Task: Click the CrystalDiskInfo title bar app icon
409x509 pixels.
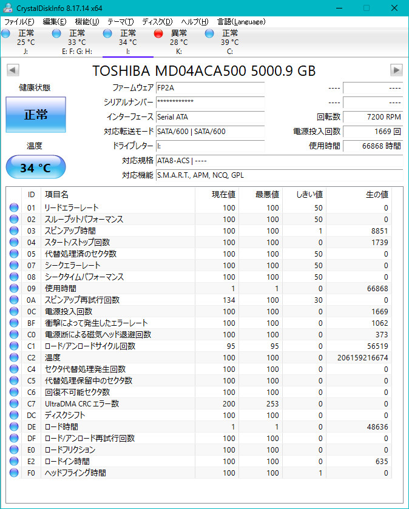Action: point(8,8)
